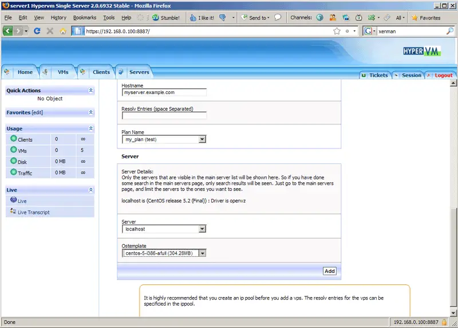Click the Resolv Entries input field
This screenshot has width=458, height=328.
(x=164, y=116)
